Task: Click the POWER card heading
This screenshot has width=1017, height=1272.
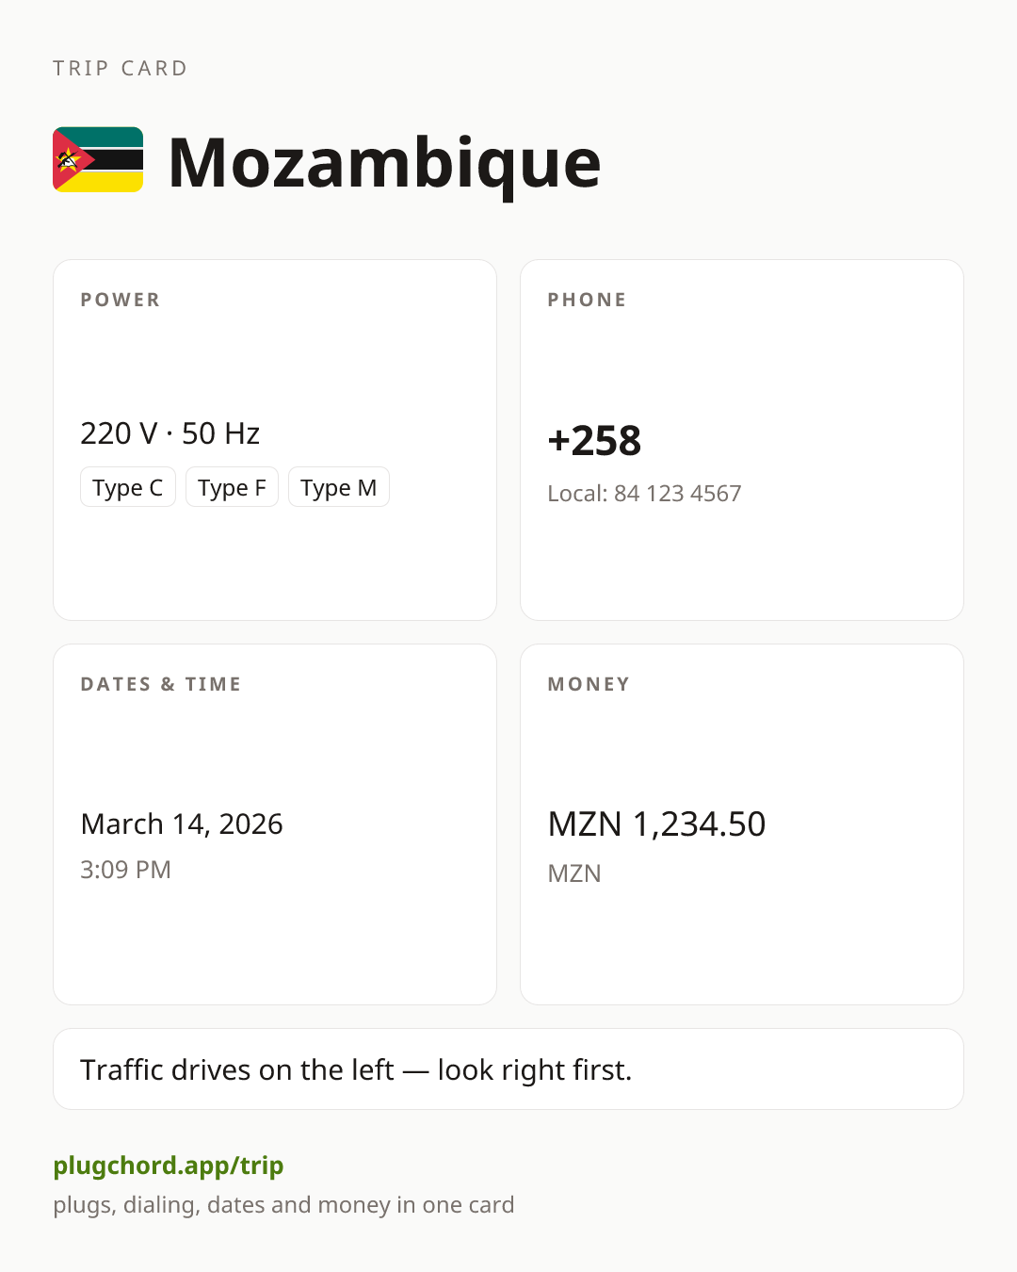Action: 121,300
